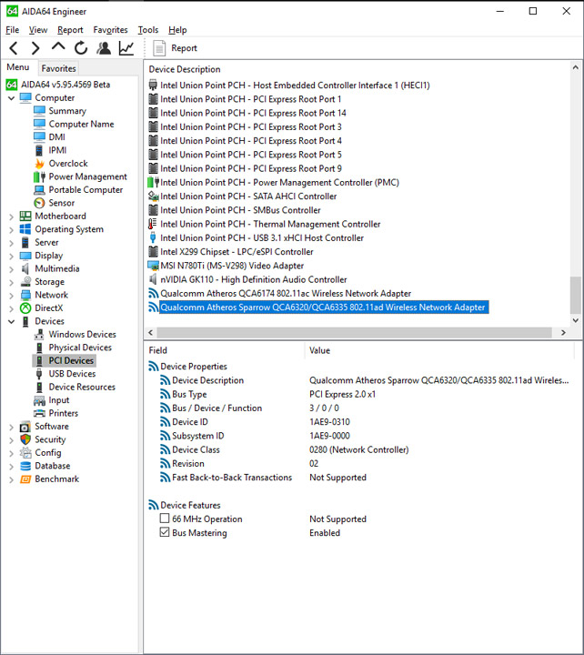Open the user profile toolbar icon
This screenshot has height=655, width=584.
coord(104,48)
